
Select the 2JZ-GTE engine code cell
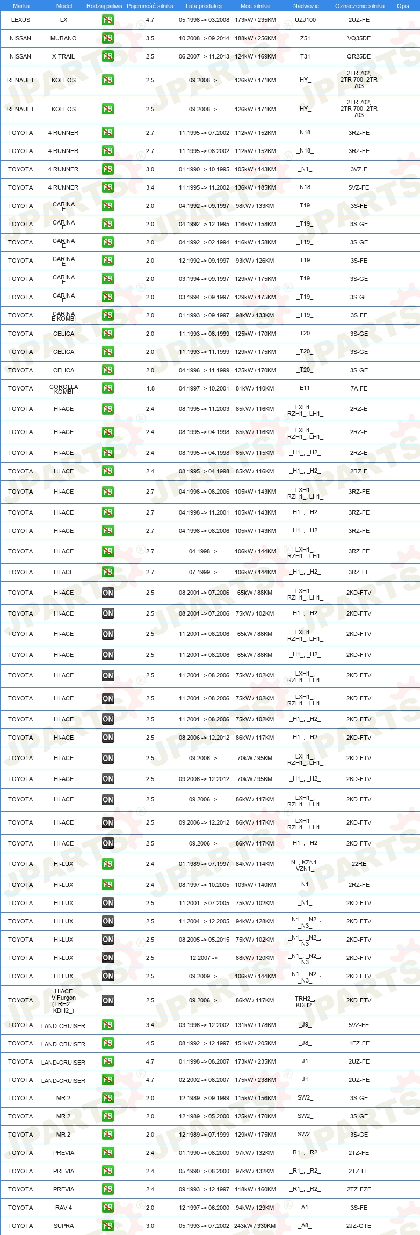pyautogui.click(x=359, y=1226)
